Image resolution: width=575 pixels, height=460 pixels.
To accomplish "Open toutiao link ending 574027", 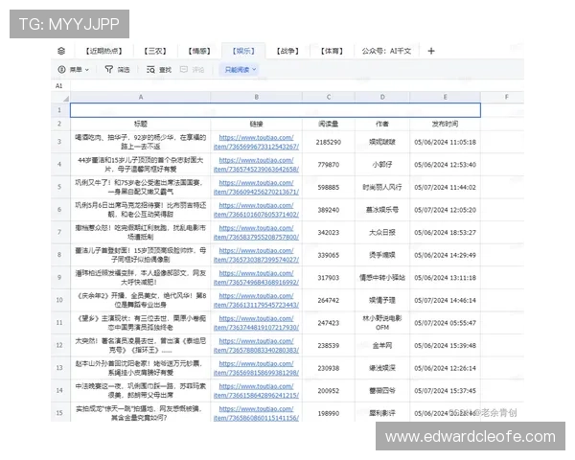I will 256,255.
